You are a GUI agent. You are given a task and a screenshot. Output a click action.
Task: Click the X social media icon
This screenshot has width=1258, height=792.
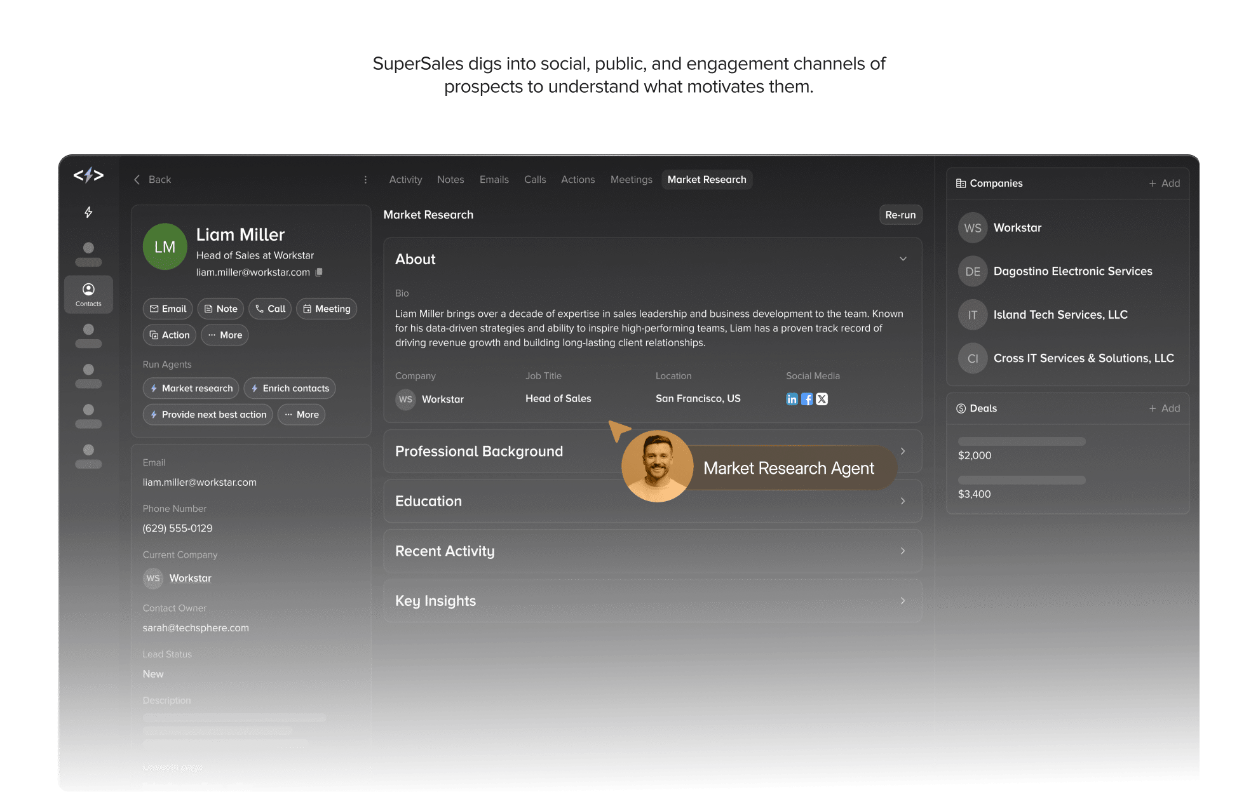pos(822,399)
